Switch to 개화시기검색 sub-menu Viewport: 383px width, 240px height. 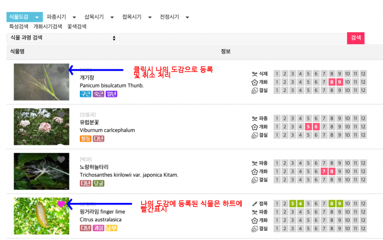[48, 26]
